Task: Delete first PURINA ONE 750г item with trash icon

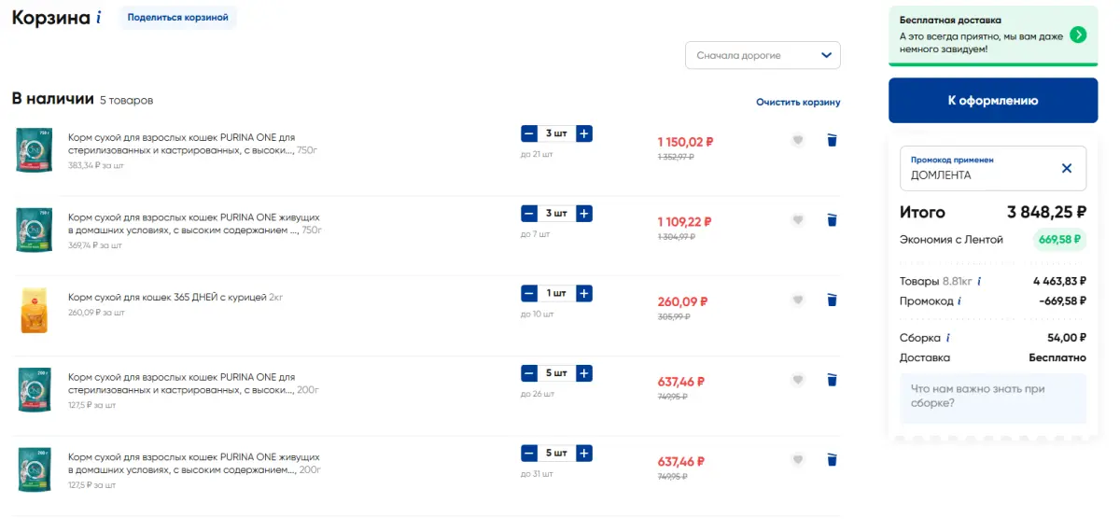Action: 832,140
